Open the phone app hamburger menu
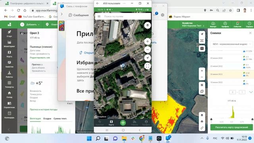The height and width of the screenshot is (143, 254). [x=99, y=16]
